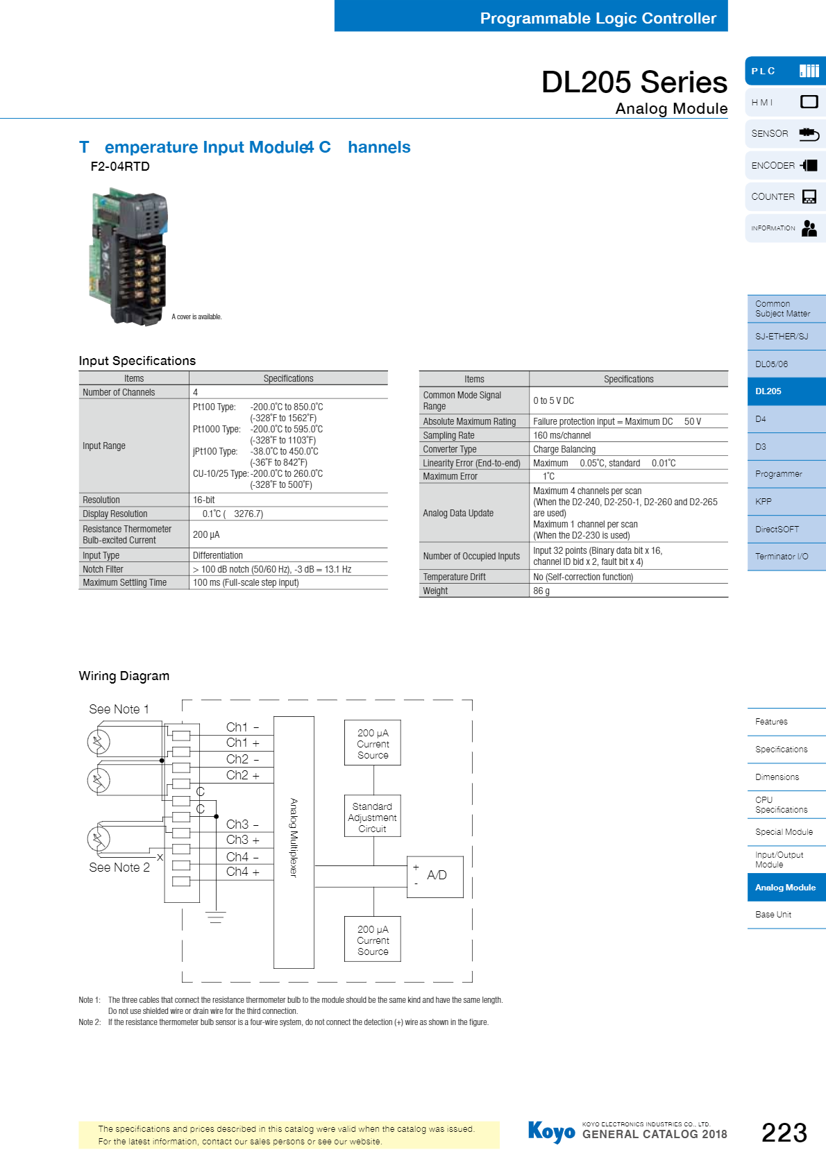Click the SENSOR icon in sidebar
This screenshot has height=1168, width=826.
tap(809, 133)
